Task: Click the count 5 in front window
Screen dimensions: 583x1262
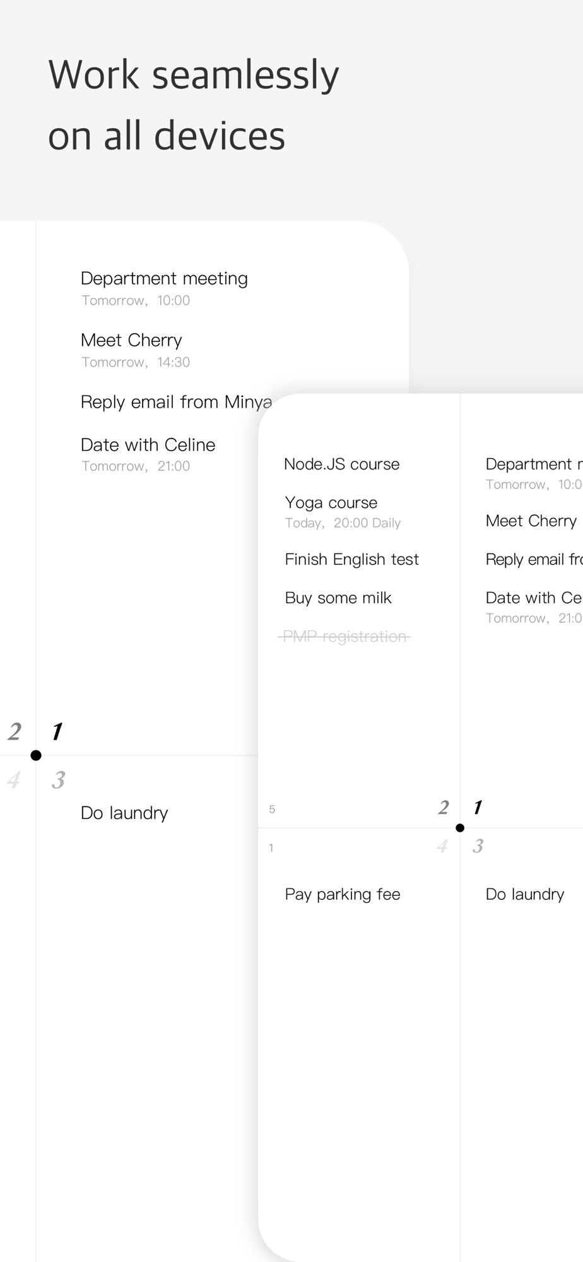Action: (272, 810)
